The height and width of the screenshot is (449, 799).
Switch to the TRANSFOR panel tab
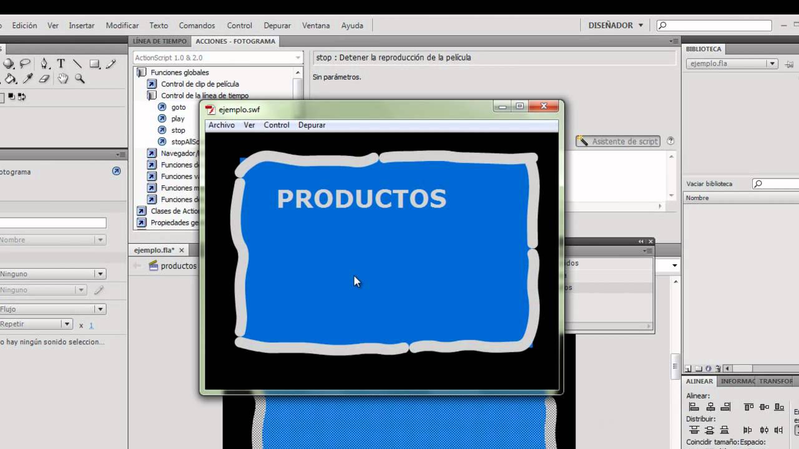(x=775, y=381)
